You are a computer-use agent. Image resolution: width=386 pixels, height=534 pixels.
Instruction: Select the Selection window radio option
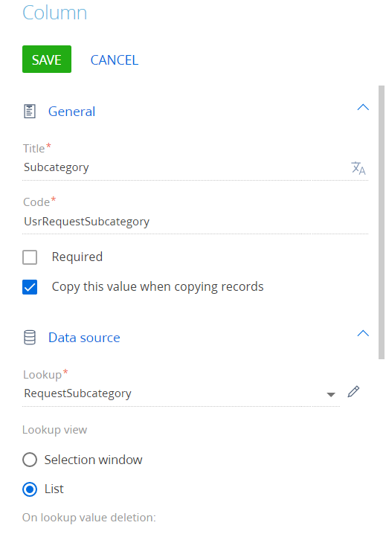pyautogui.click(x=30, y=460)
